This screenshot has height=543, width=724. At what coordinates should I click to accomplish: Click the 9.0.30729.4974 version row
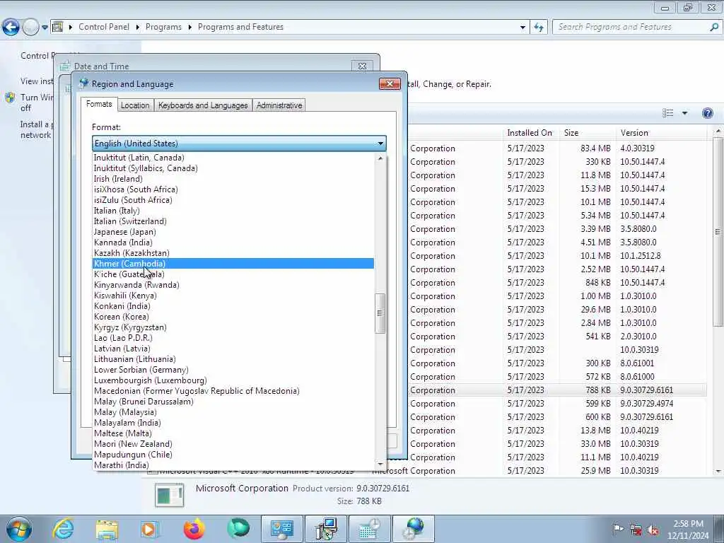pyautogui.click(x=646, y=404)
